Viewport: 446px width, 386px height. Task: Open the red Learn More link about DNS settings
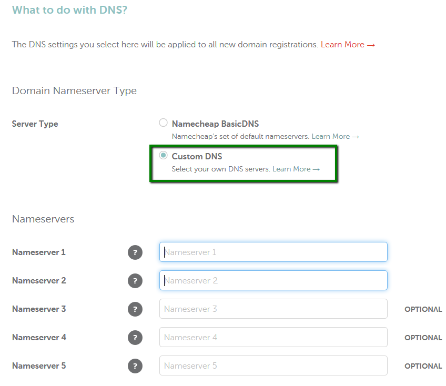[x=348, y=45]
